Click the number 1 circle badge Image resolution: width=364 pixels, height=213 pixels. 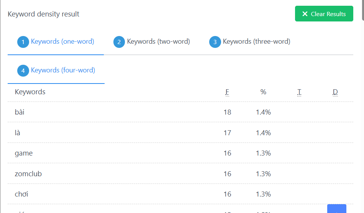[x=23, y=42]
